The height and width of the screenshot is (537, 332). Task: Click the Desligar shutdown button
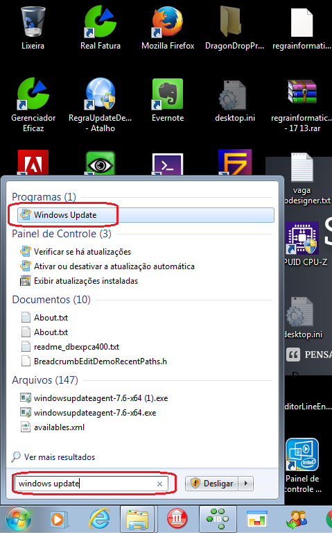(x=212, y=484)
